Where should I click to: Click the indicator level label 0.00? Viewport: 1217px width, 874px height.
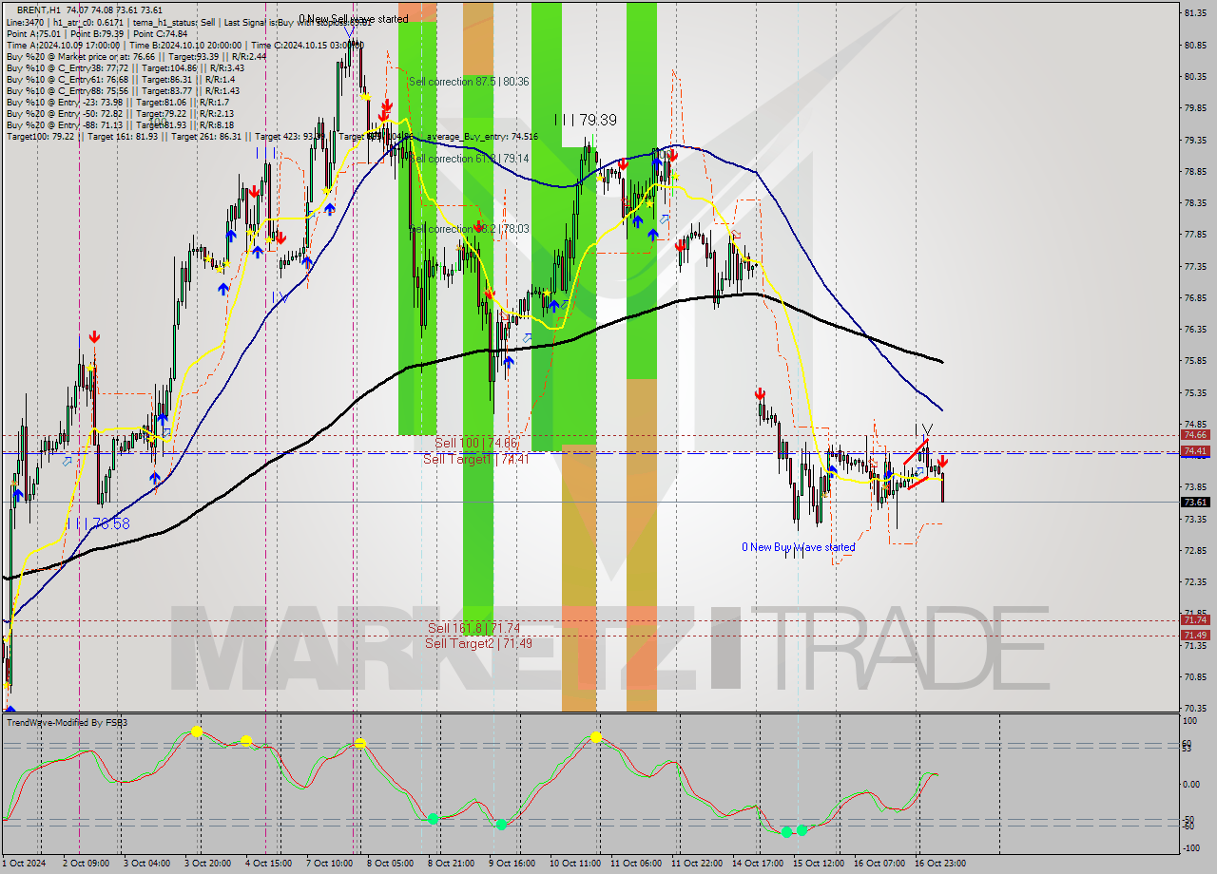[1192, 784]
